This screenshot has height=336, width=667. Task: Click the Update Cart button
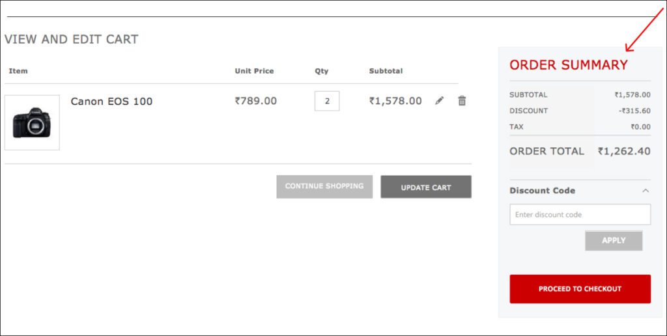coord(426,187)
